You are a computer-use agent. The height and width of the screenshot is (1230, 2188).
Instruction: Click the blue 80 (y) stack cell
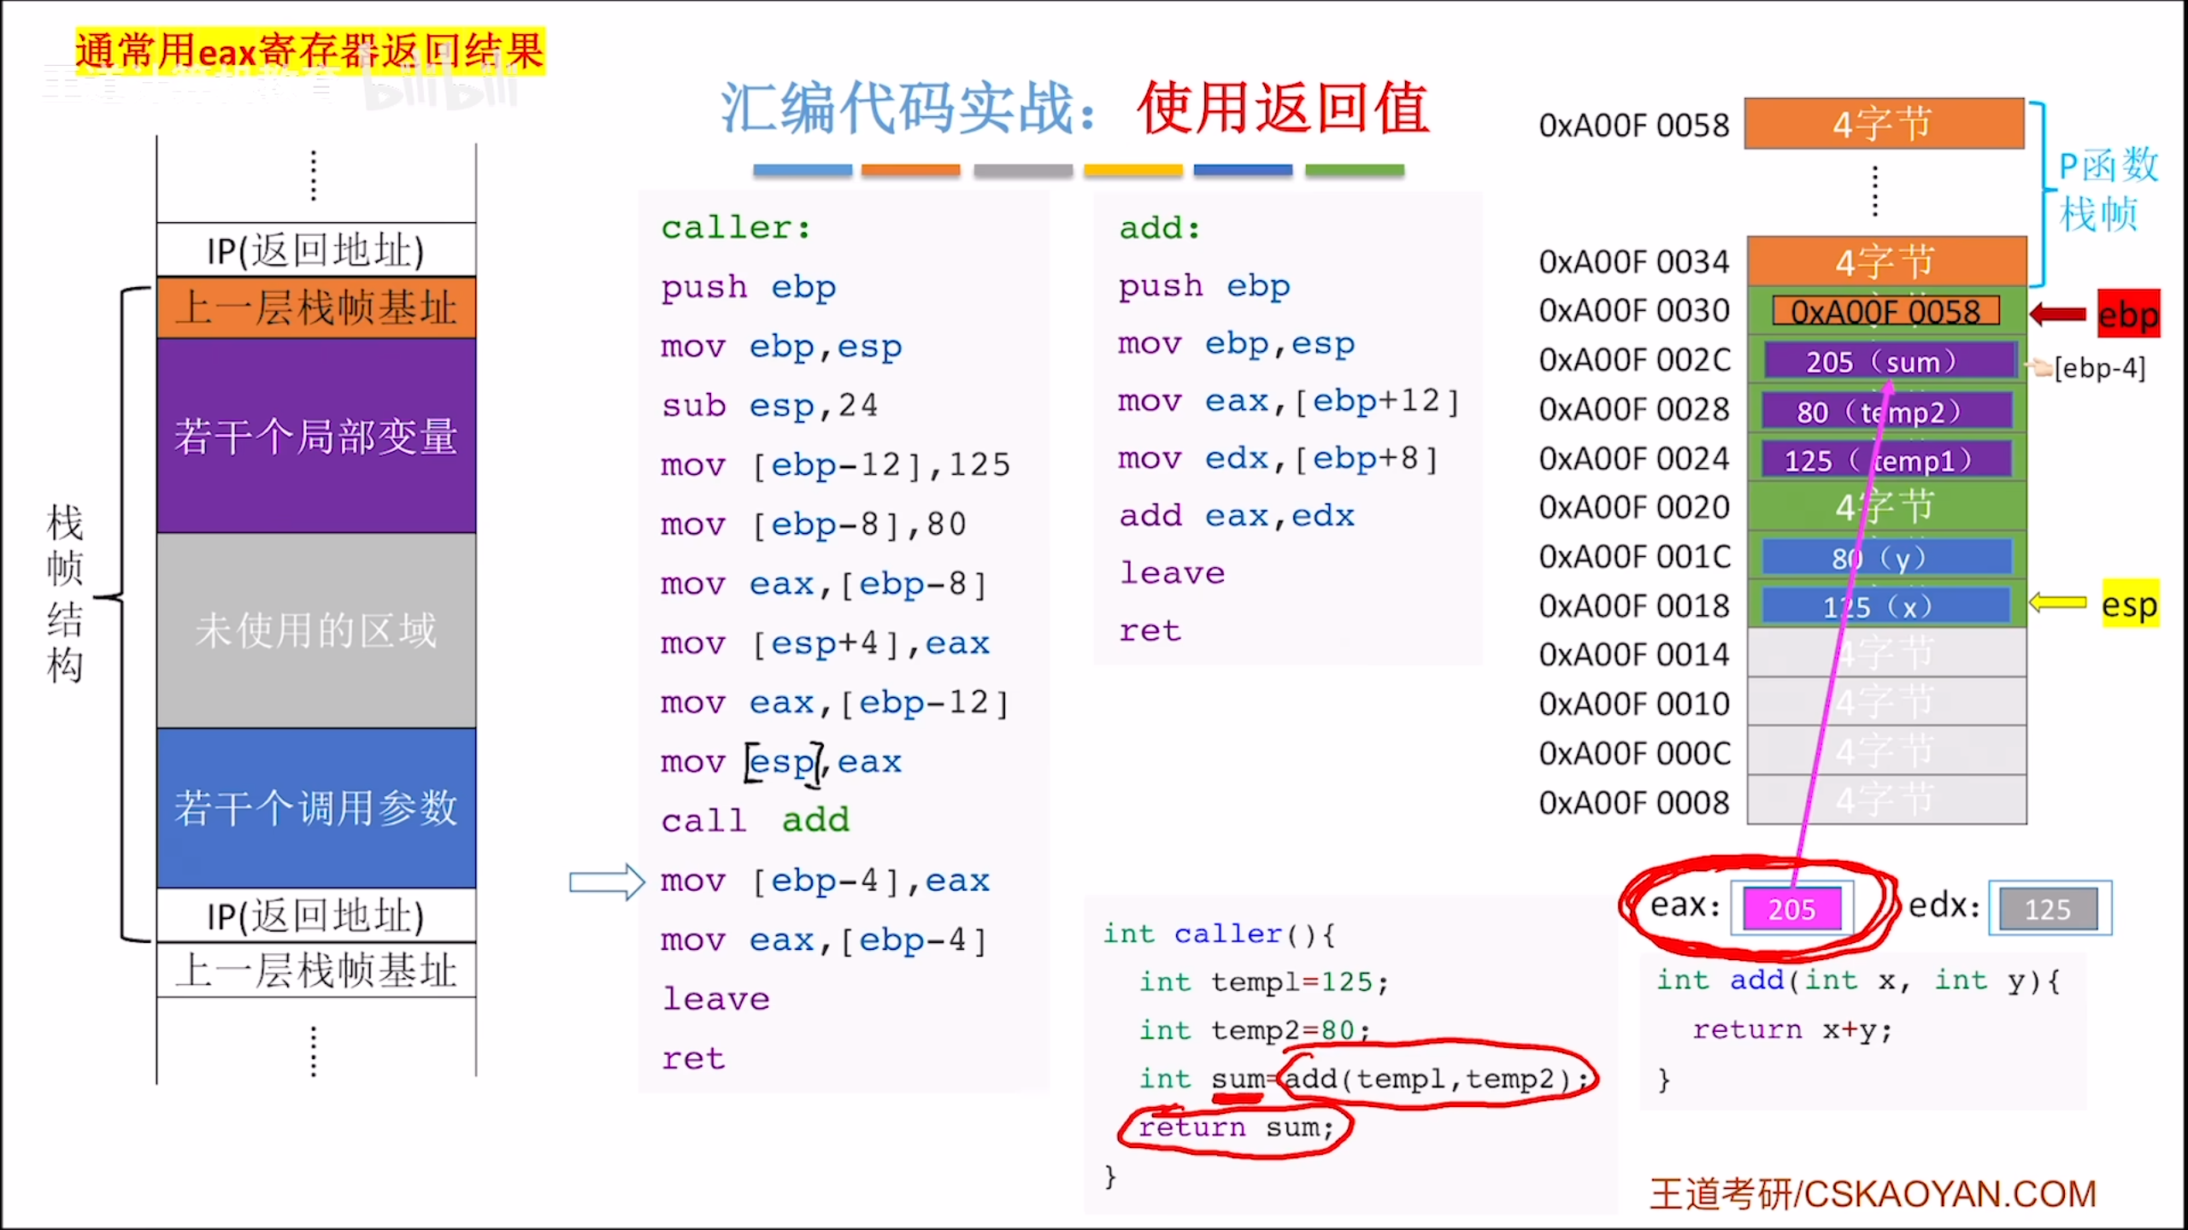tap(1887, 558)
